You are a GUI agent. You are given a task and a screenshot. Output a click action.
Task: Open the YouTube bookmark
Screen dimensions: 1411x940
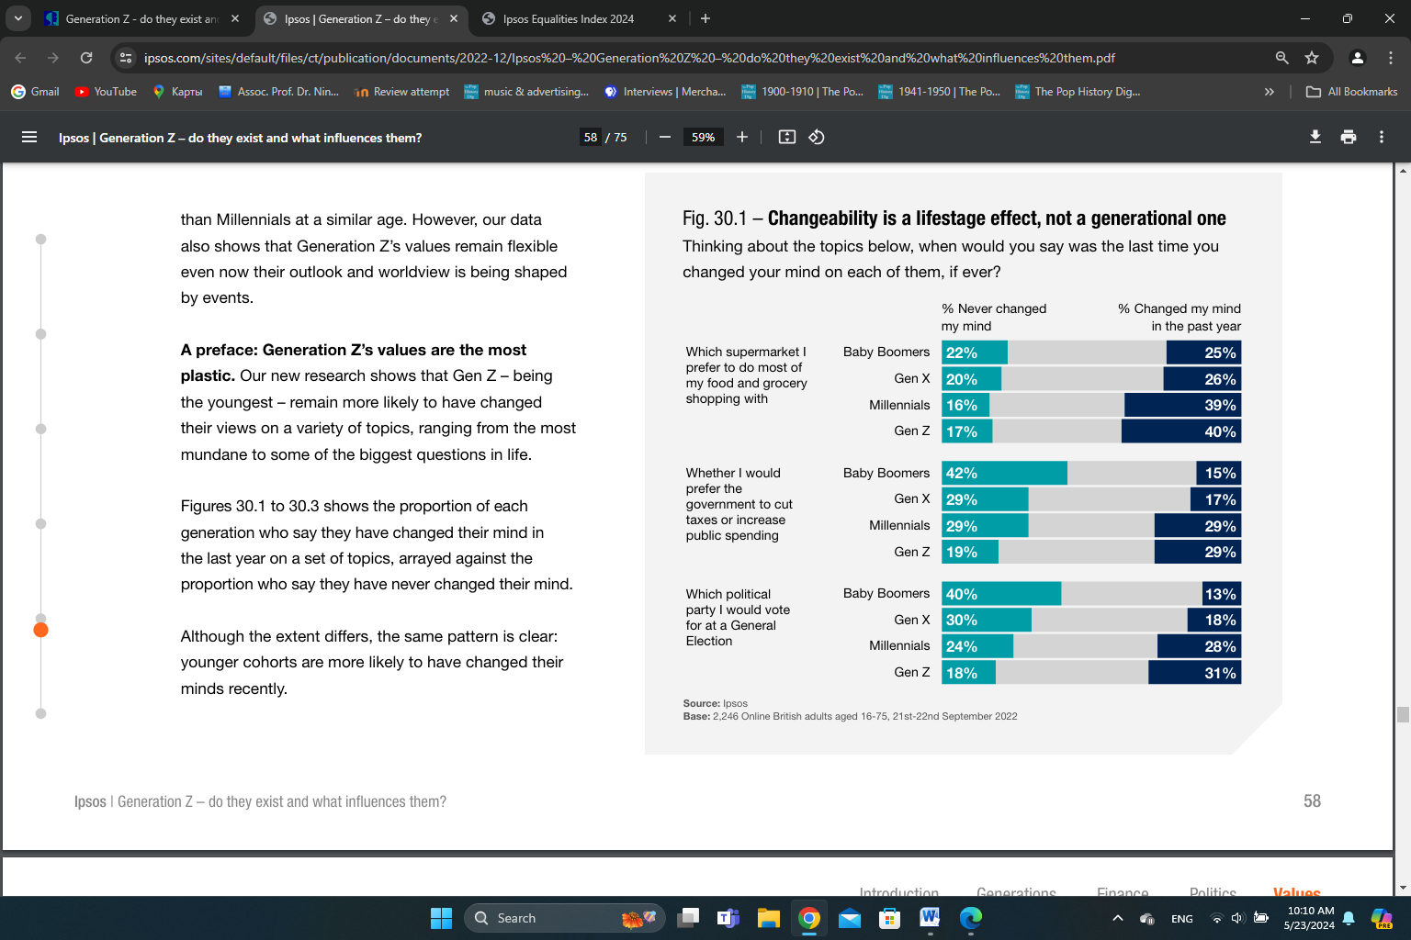point(106,92)
